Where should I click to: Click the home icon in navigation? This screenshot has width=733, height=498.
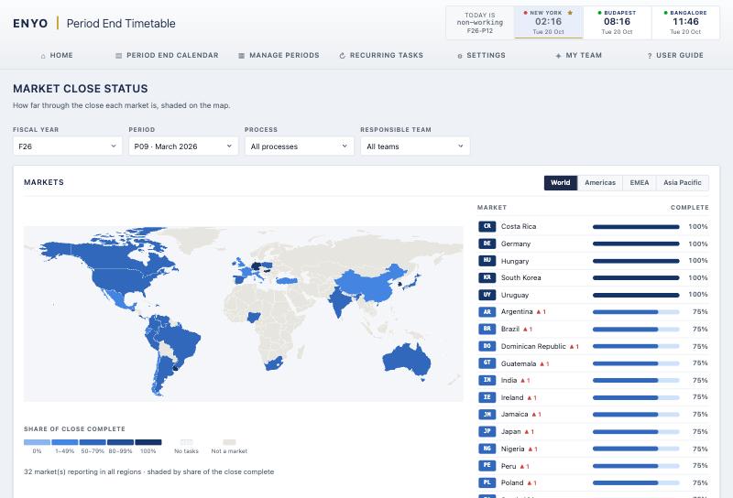(43, 56)
